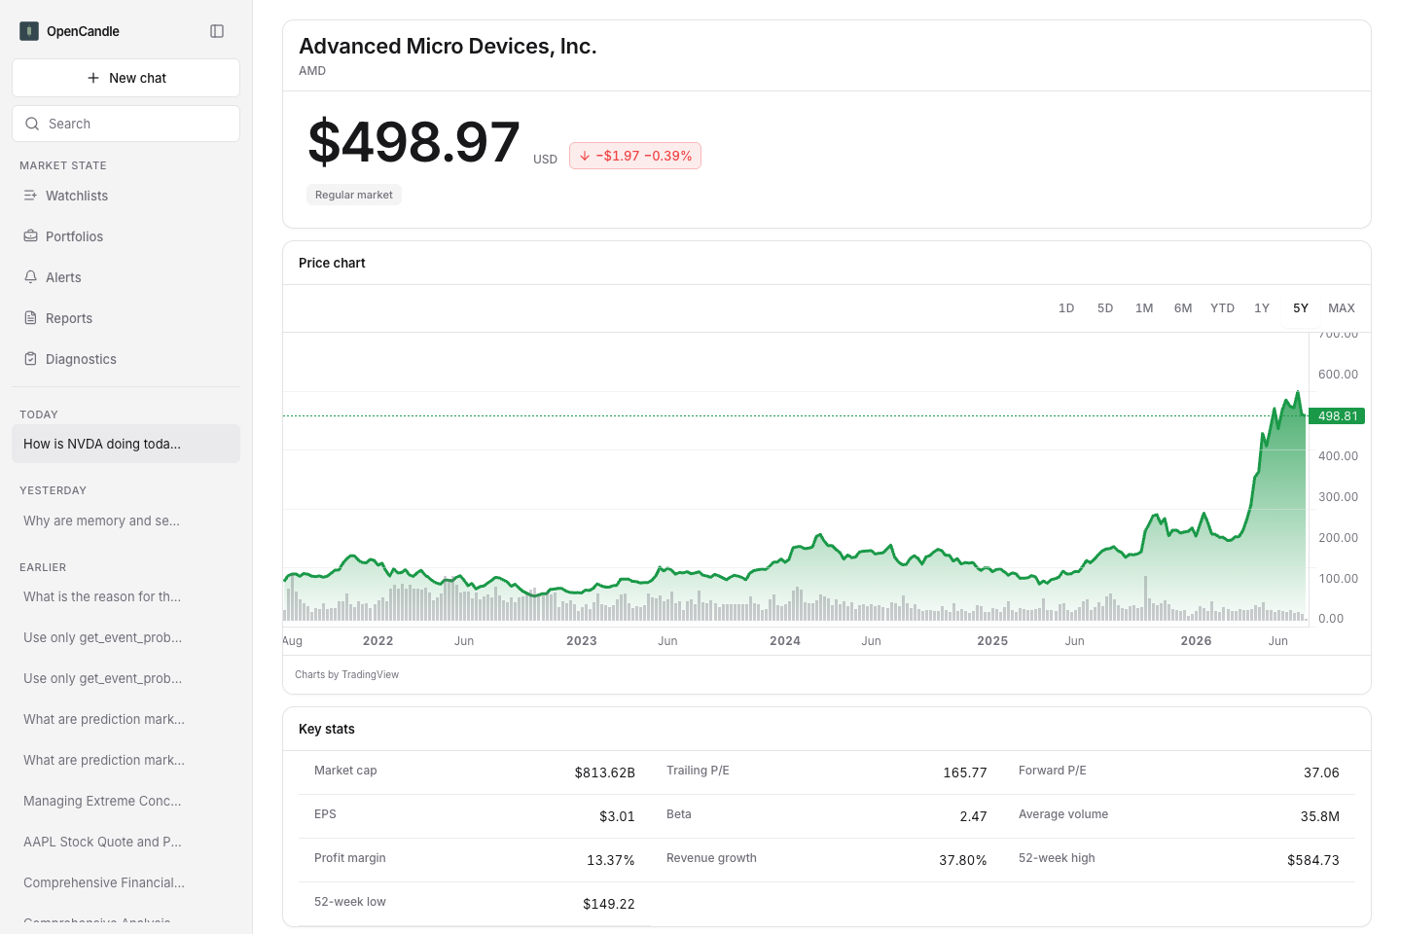Click the Diagnostics clipboard icon
This screenshot has width=1401, height=934.
click(30, 359)
